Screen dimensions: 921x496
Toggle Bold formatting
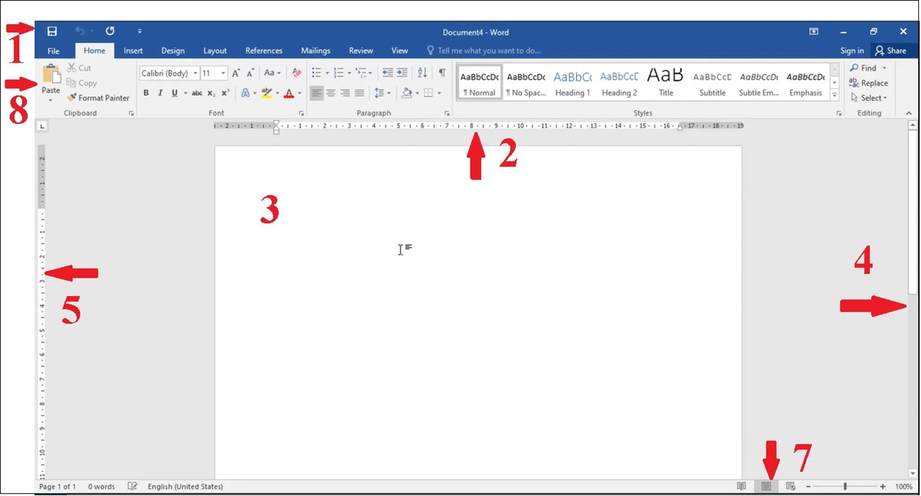[146, 93]
